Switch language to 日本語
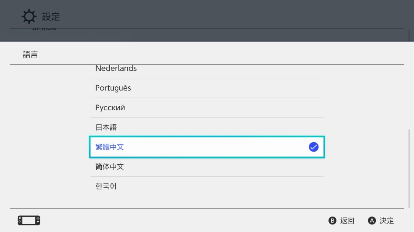Image resolution: width=414 pixels, height=232 pixels. point(106,127)
